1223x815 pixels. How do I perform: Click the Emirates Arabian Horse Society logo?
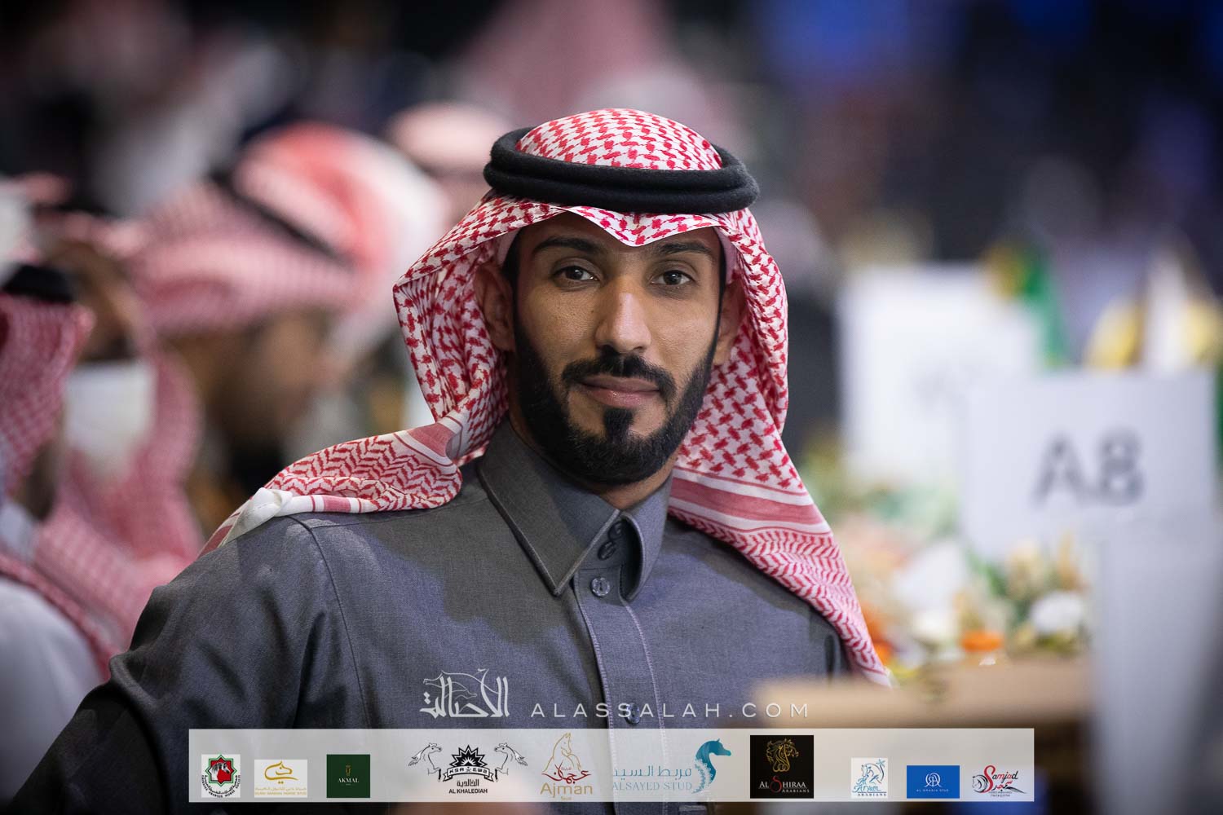coord(221,777)
